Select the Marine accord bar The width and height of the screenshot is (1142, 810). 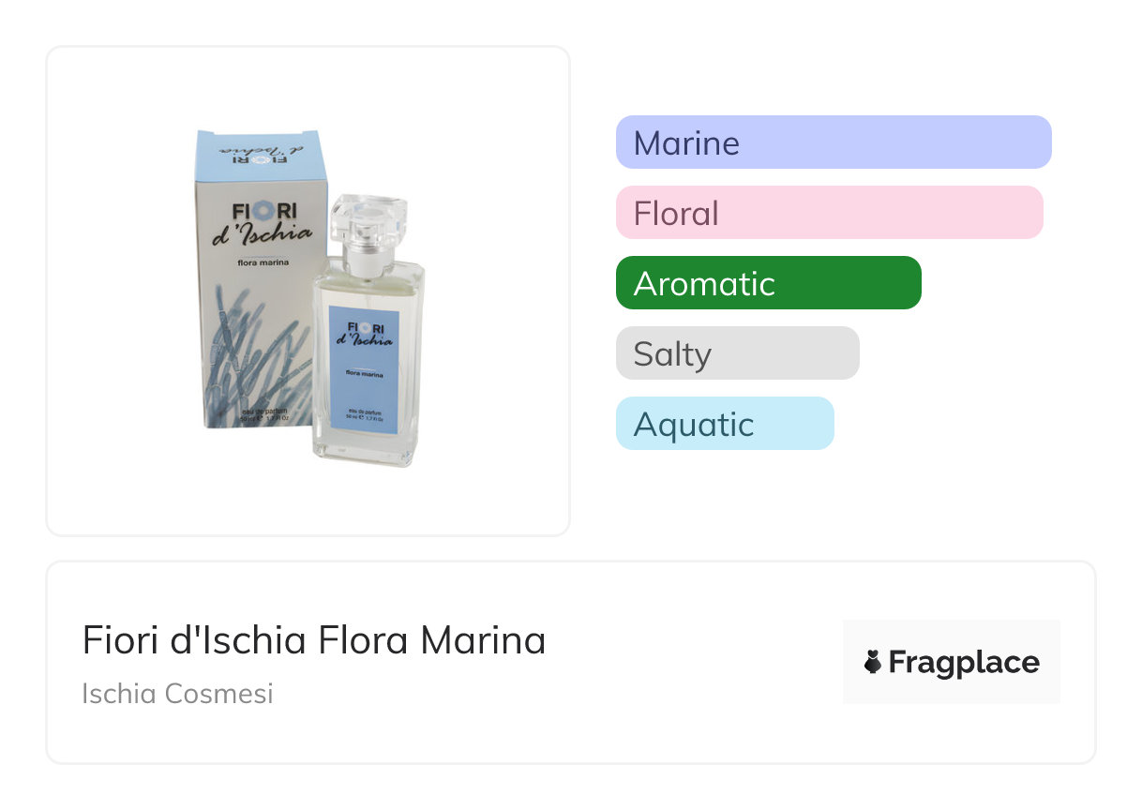pyautogui.click(x=833, y=142)
